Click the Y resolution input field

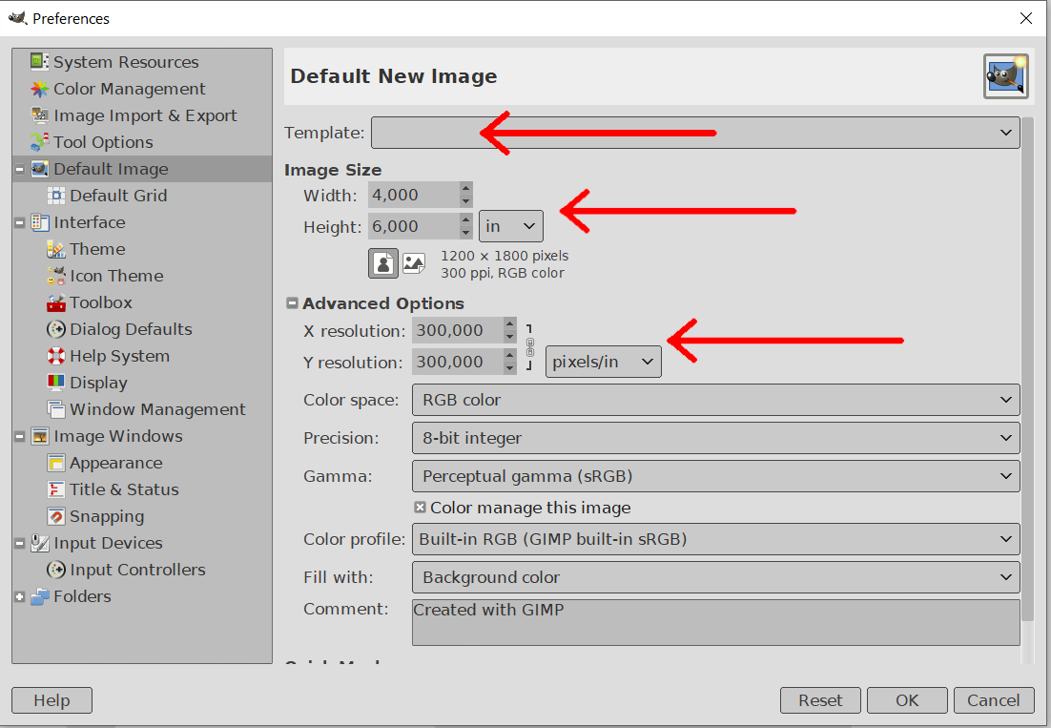tap(458, 362)
